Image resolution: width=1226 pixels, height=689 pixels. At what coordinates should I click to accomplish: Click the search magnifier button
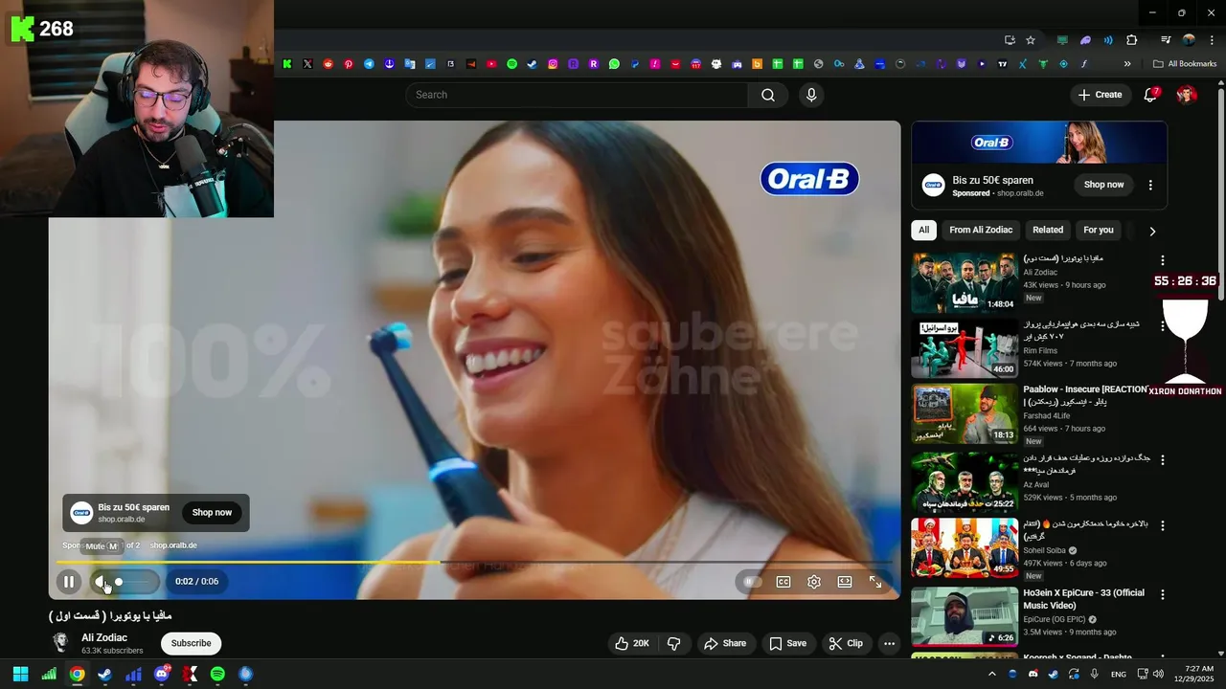pyautogui.click(x=768, y=95)
